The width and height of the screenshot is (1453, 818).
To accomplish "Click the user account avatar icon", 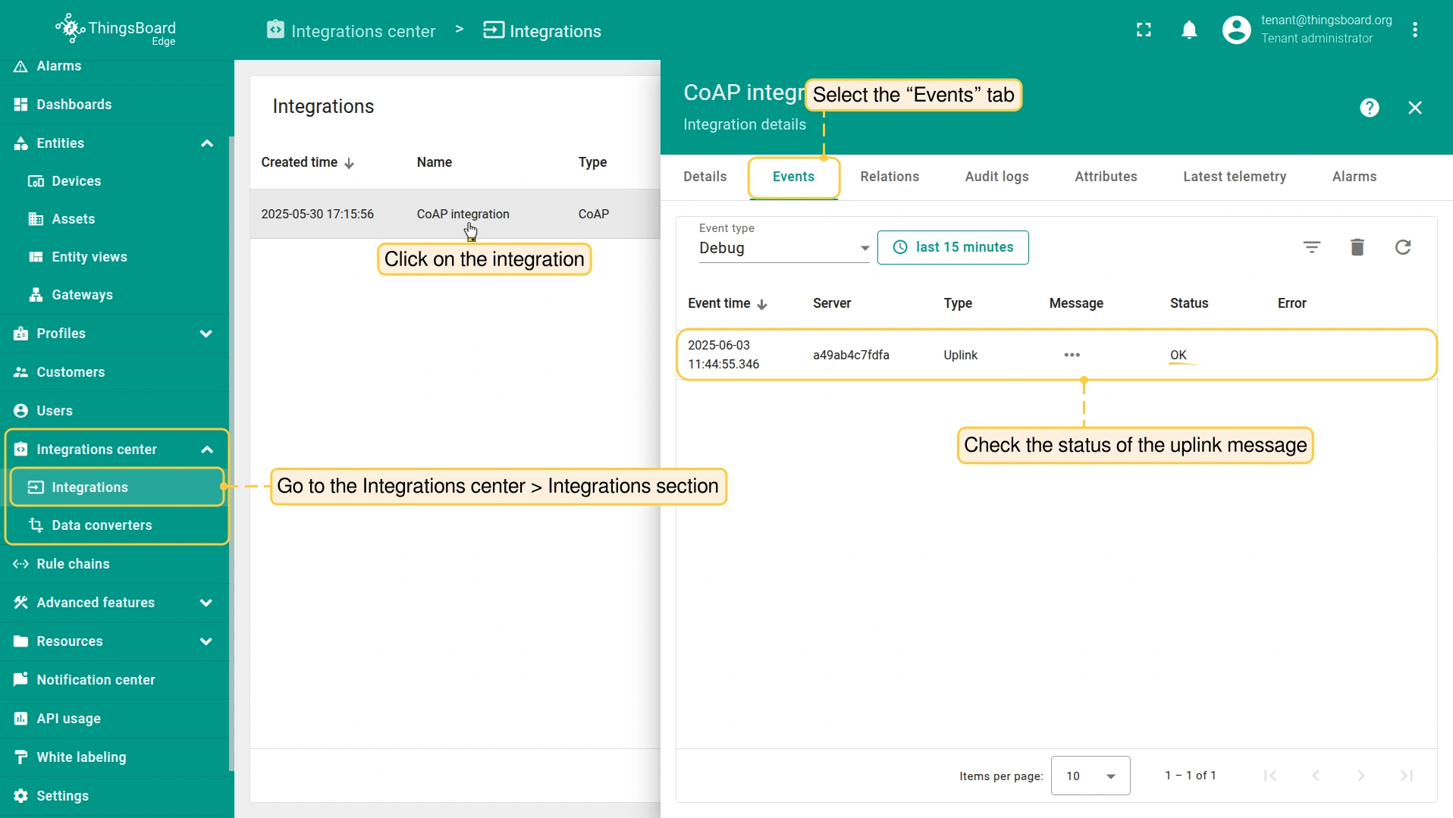I will tap(1235, 30).
